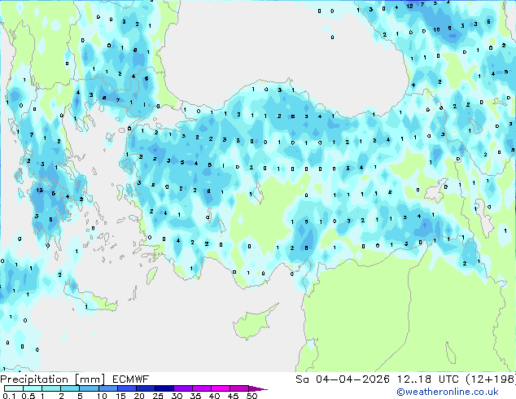Select the 20–25 mm legend color swatch
The height and width of the screenshot is (399, 516).
[x=146, y=388]
